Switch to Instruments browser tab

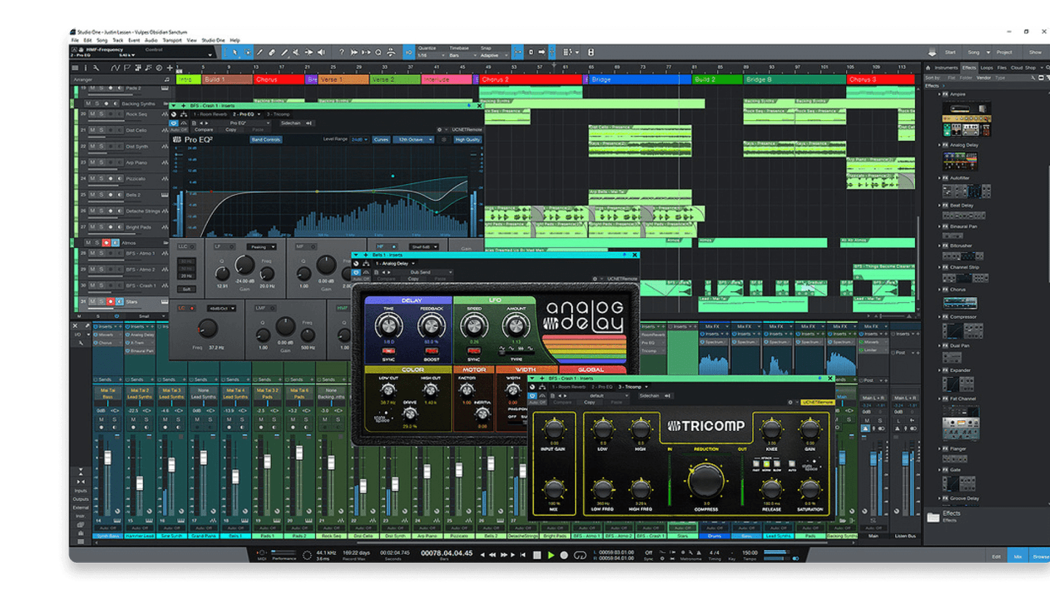946,68
